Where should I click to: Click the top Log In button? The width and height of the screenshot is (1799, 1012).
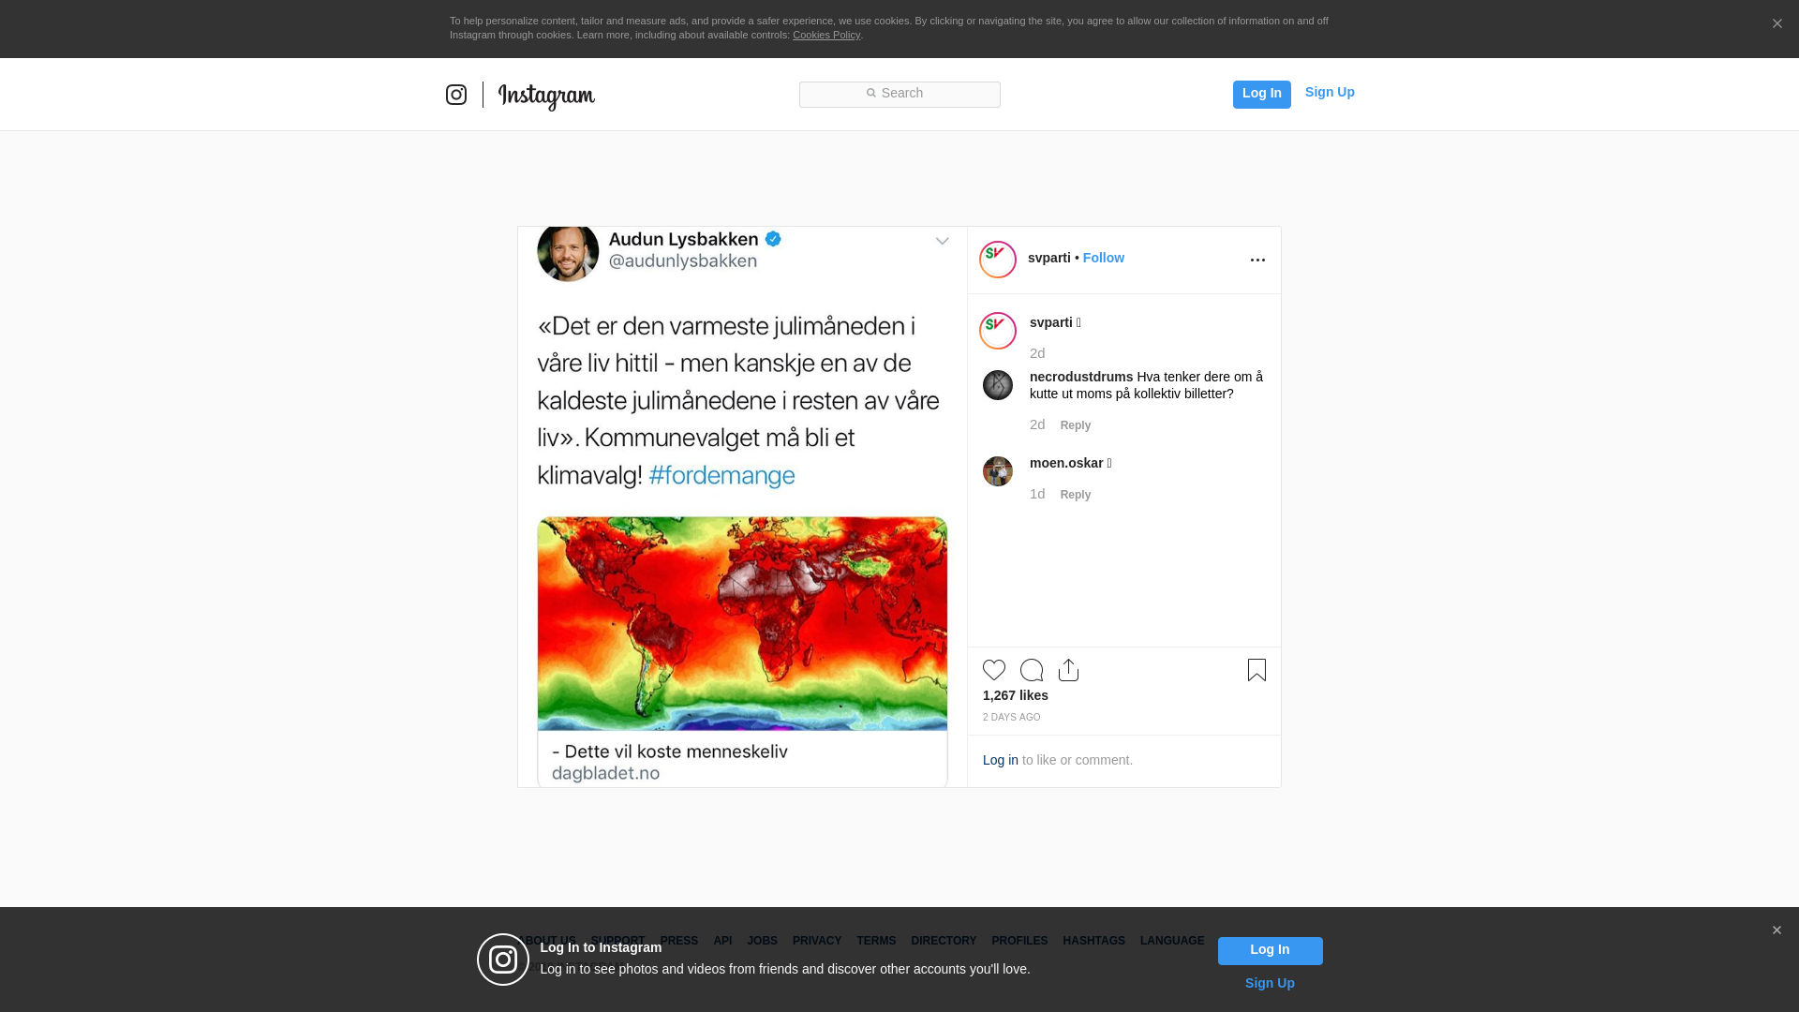1261,94
